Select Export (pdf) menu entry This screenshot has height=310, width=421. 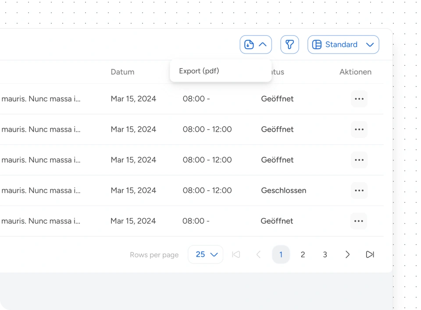[x=199, y=71]
